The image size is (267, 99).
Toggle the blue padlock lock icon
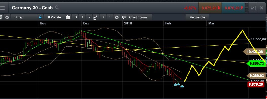40,17
